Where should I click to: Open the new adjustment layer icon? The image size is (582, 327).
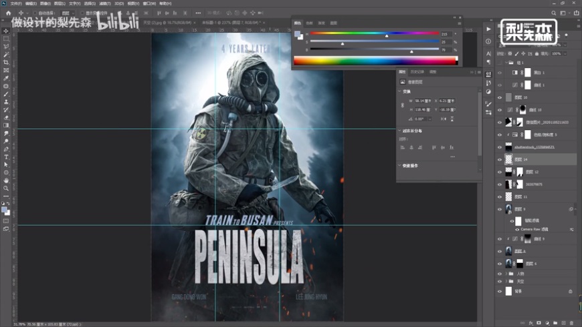pos(547,323)
